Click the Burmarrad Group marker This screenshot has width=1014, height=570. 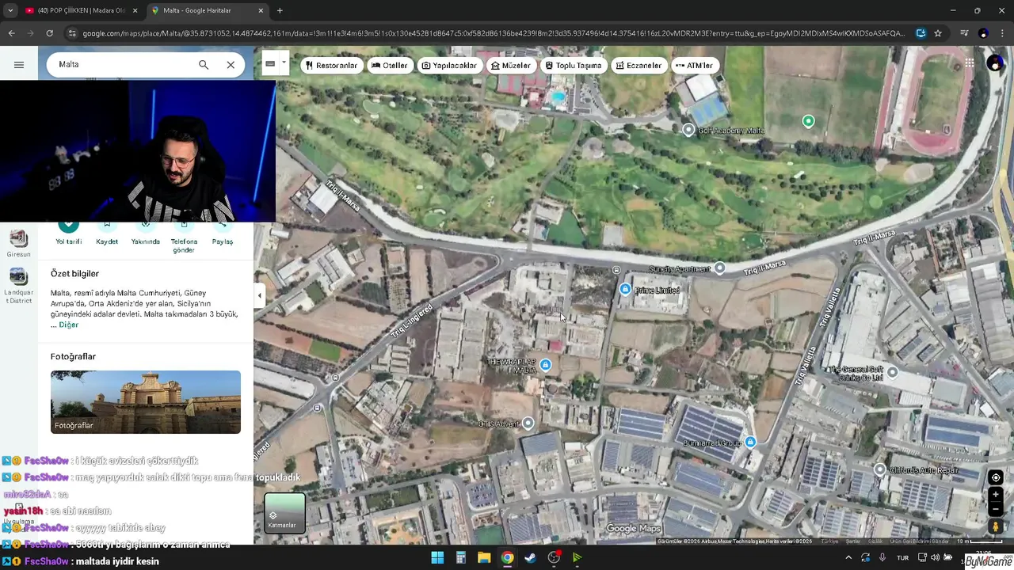click(x=750, y=442)
